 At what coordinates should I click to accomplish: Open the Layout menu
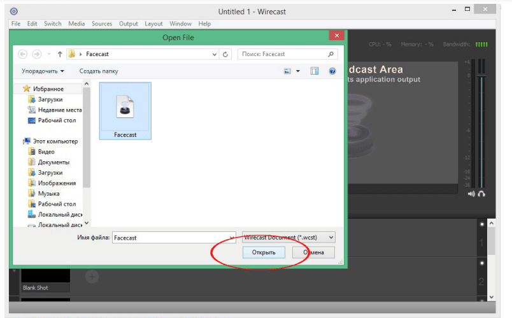coord(153,24)
